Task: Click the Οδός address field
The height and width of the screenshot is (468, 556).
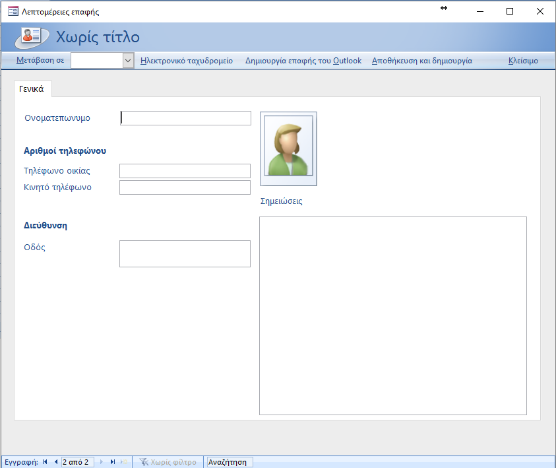Action: (x=185, y=253)
